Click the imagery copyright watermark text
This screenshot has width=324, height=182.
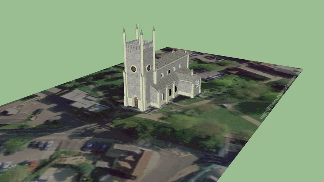[279, 95]
